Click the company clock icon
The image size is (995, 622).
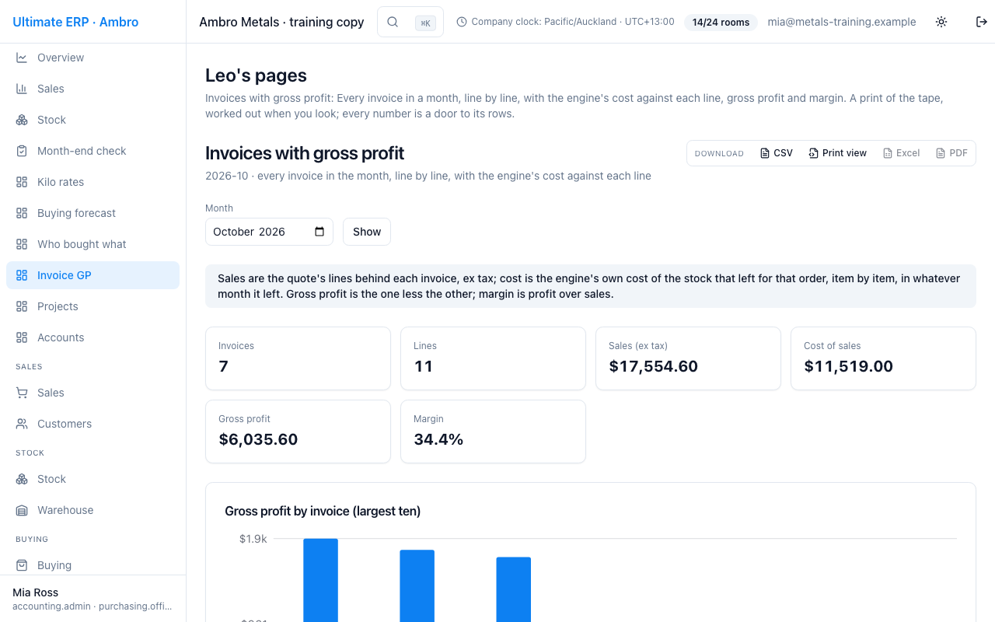[462, 22]
